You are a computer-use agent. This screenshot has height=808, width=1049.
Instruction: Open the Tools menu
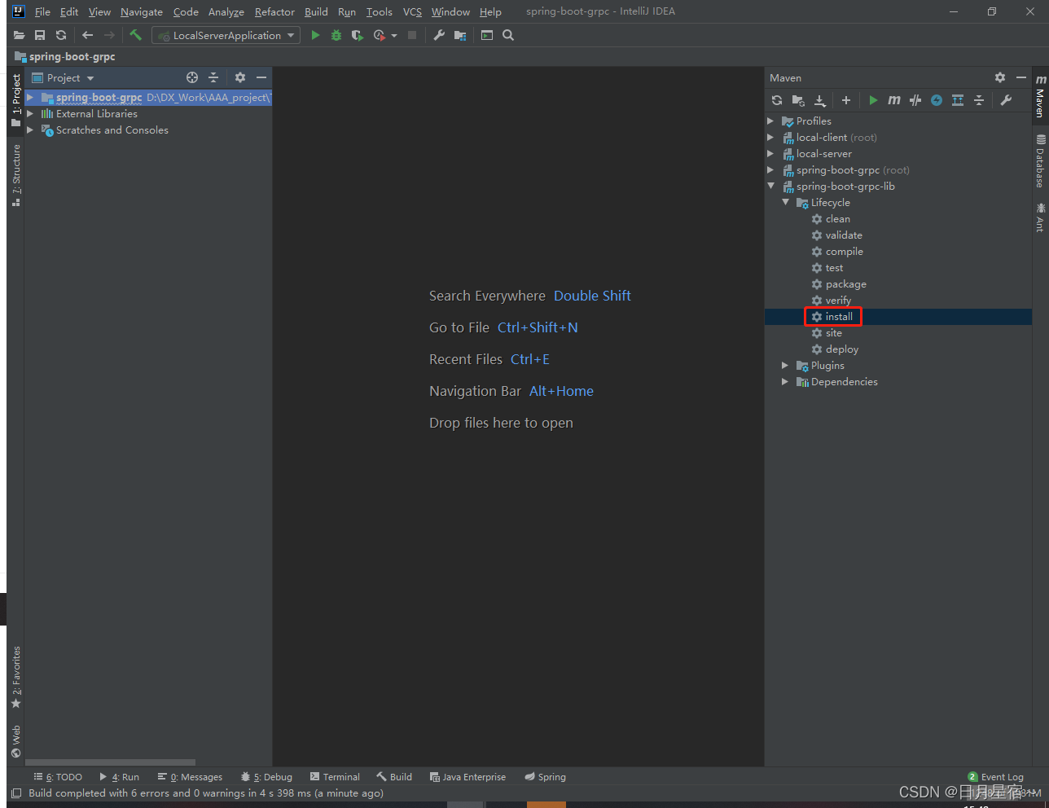379,12
